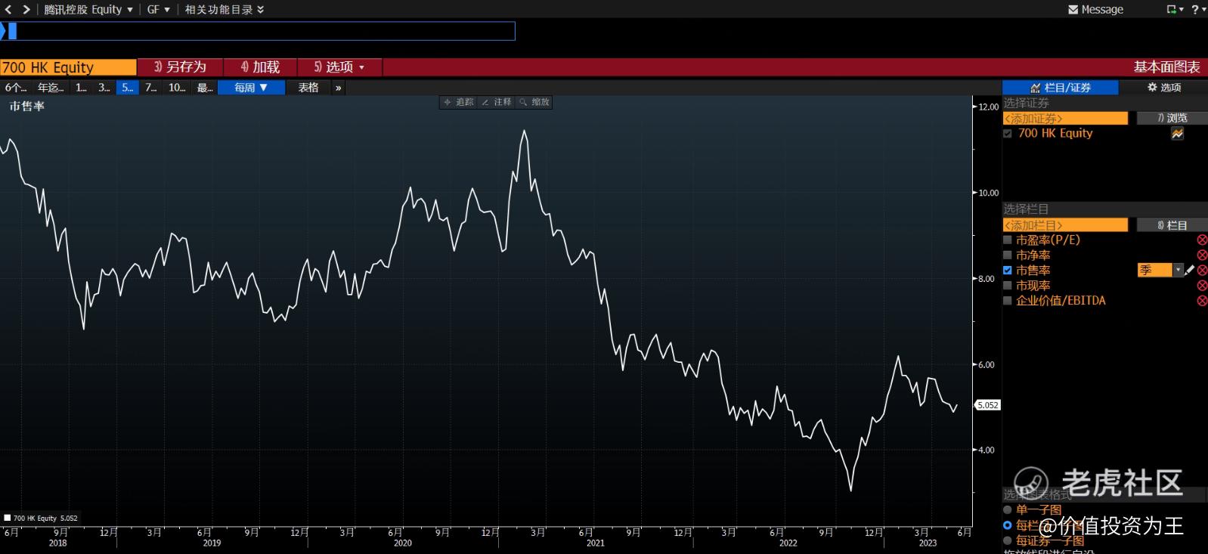Switch to the 栏目/证券 tab
The height and width of the screenshot is (554, 1208).
tap(1060, 88)
